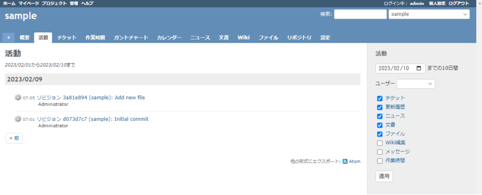Click the « 前 previous button
The width and height of the screenshot is (482, 195).
click(14, 138)
